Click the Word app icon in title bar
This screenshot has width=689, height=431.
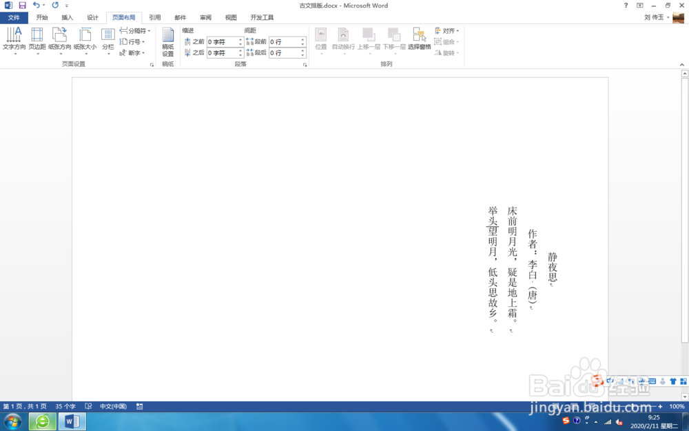point(8,6)
